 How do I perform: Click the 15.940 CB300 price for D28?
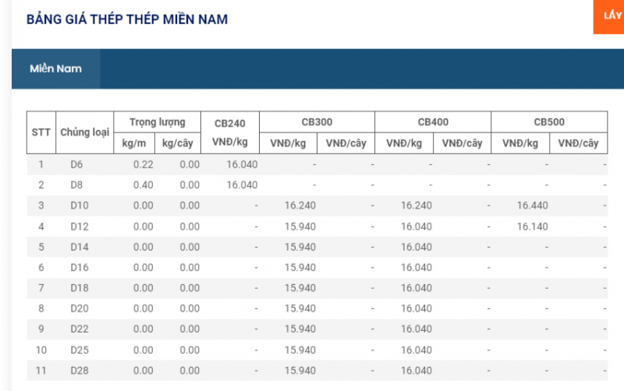pos(300,371)
